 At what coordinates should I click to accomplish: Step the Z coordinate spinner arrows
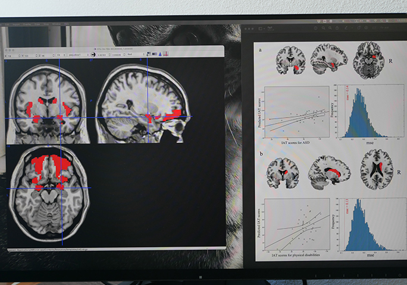(54, 55)
